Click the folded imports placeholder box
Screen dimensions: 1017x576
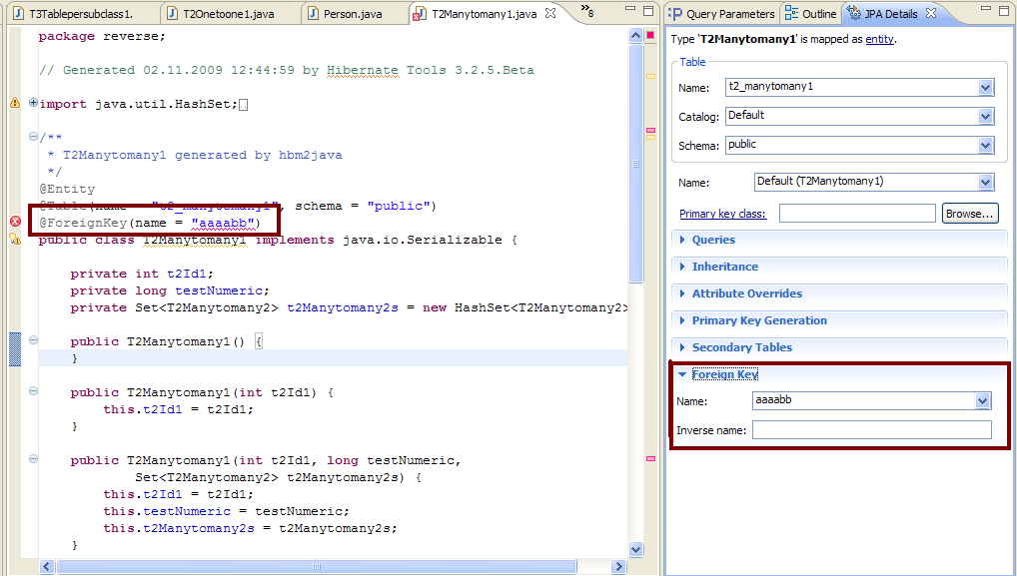tap(243, 104)
